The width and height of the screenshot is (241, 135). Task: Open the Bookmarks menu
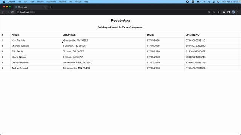click(x=51, y=1)
